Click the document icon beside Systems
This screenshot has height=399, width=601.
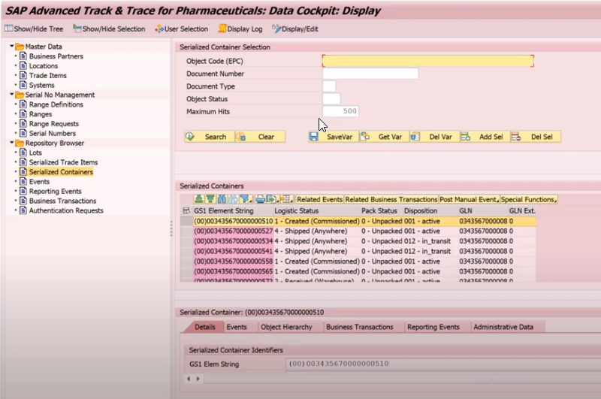(23, 85)
